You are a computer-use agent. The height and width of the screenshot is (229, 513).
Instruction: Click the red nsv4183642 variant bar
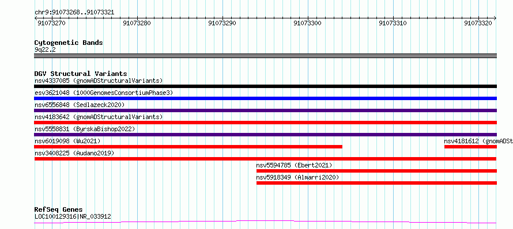[x=265, y=123]
